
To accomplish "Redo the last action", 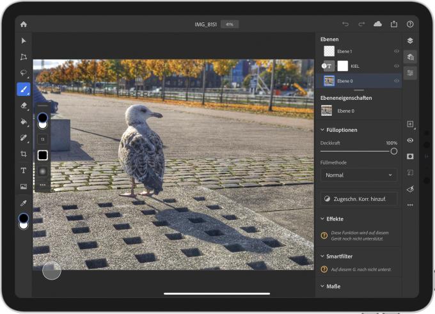I will 361,24.
